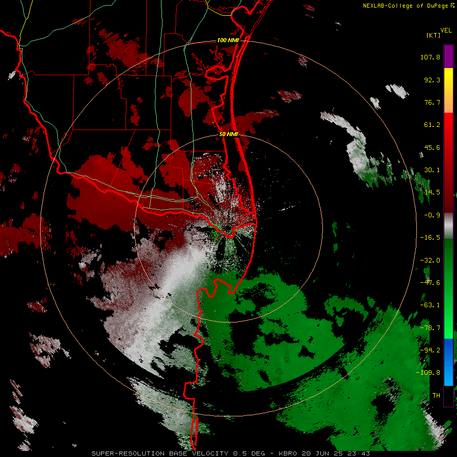Click the -32.0 velocity scale label

coord(430,260)
